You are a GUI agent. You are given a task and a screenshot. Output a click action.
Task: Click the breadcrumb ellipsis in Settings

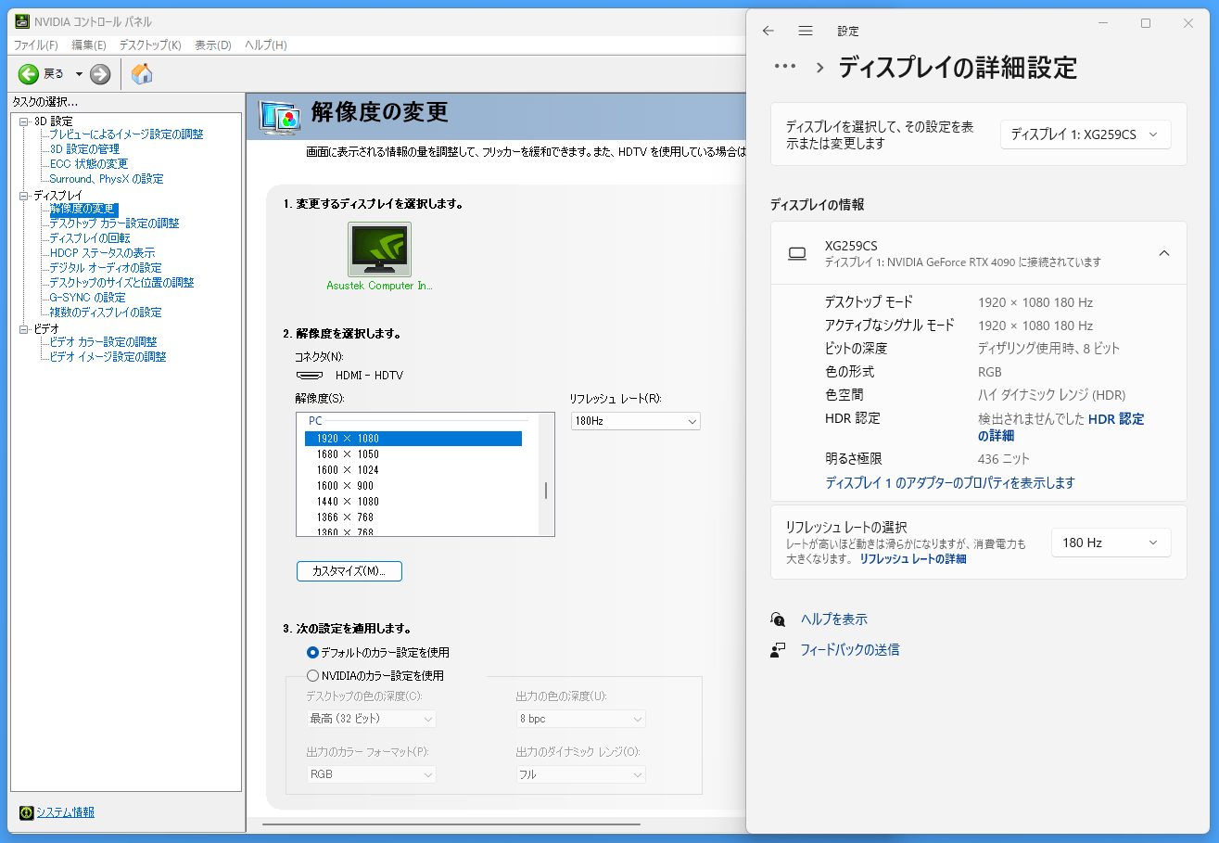(x=785, y=67)
